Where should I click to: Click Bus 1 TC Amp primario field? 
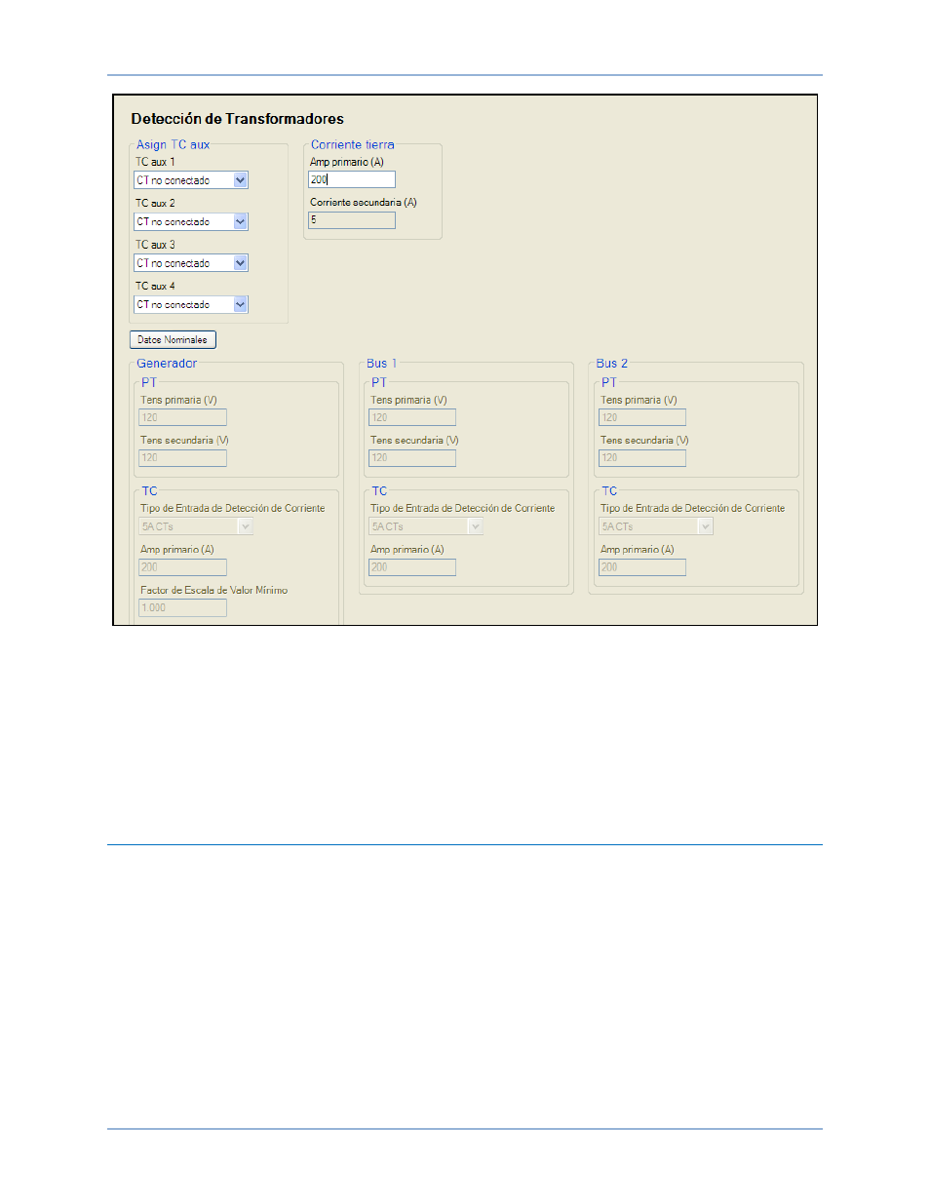tap(412, 567)
